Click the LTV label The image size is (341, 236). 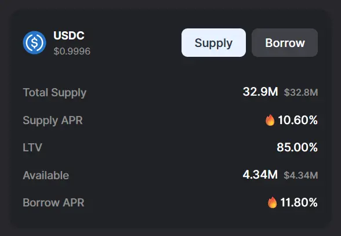(x=32, y=147)
